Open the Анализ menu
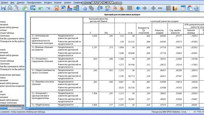 (68, 3)
